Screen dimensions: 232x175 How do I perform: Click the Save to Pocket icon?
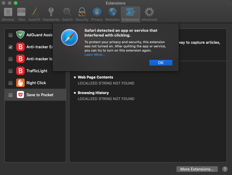click(20, 95)
